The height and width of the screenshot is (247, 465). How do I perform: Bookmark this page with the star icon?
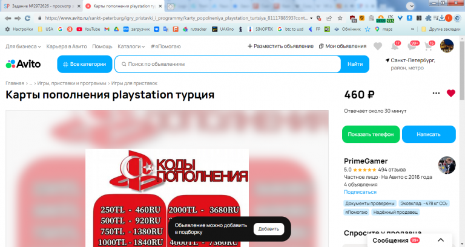pos(340,18)
